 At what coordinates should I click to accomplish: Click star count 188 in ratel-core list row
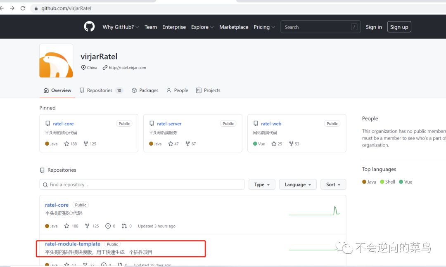71,226
